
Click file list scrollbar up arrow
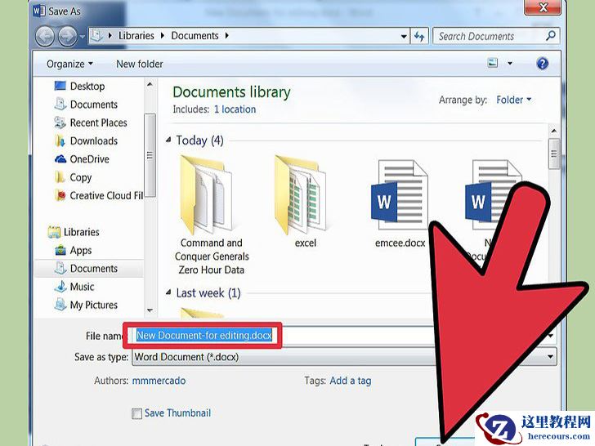554,132
